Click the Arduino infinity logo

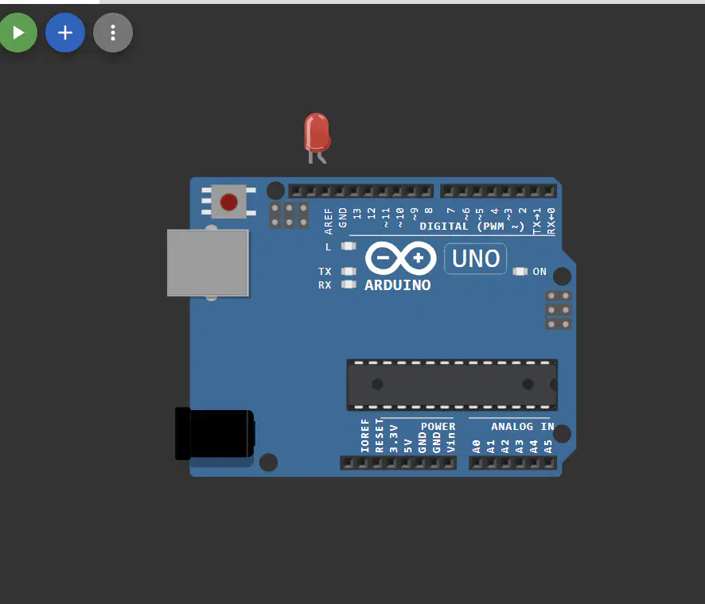click(x=400, y=258)
